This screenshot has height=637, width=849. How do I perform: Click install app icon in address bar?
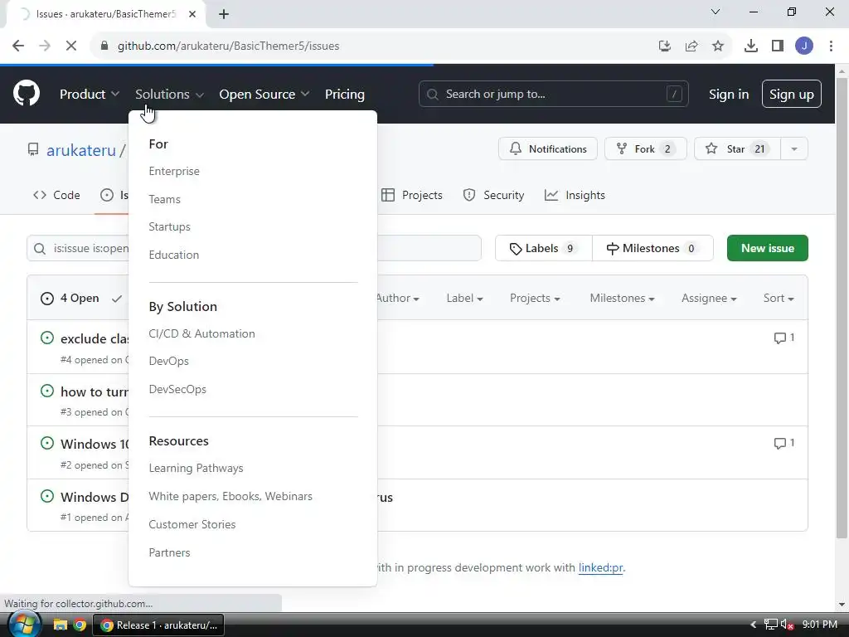(x=665, y=46)
